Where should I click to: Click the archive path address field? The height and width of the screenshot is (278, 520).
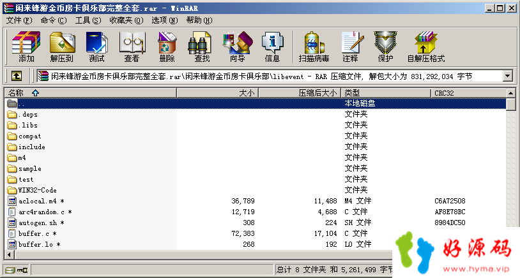[270, 77]
